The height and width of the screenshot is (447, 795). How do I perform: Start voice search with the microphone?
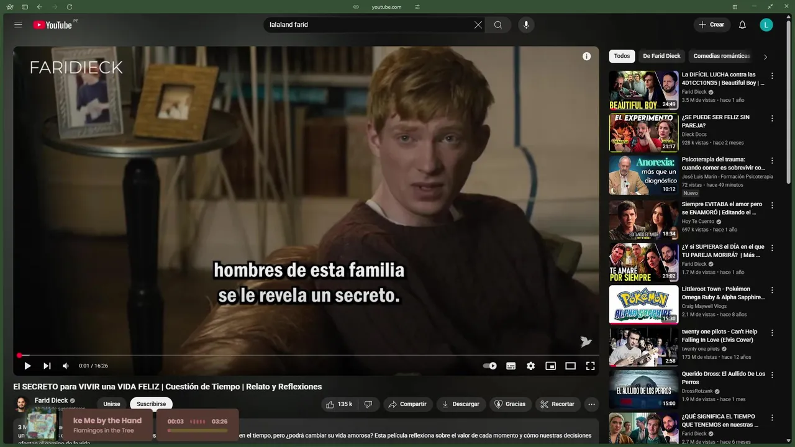(526, 25)
